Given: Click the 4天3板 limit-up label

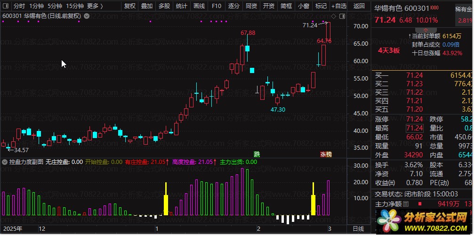Looking at the screenshot, I should point(389,50).
